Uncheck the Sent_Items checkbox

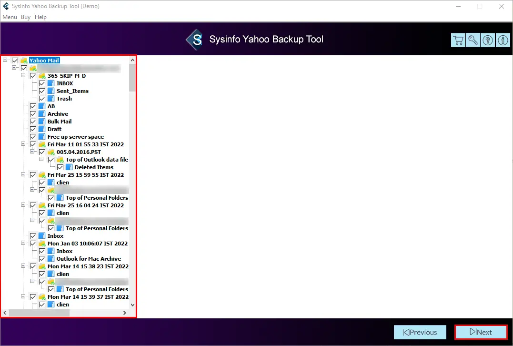pyautogui.click(x=42, y=91)
